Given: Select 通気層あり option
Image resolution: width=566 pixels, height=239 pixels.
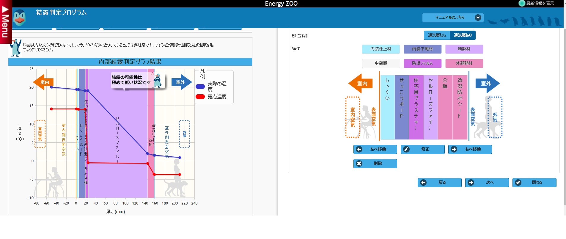Looking at the screenshot, I should click(463, 35).
